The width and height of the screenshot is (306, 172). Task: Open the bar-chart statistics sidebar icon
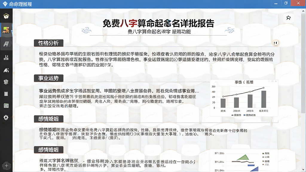coord(6,57)
